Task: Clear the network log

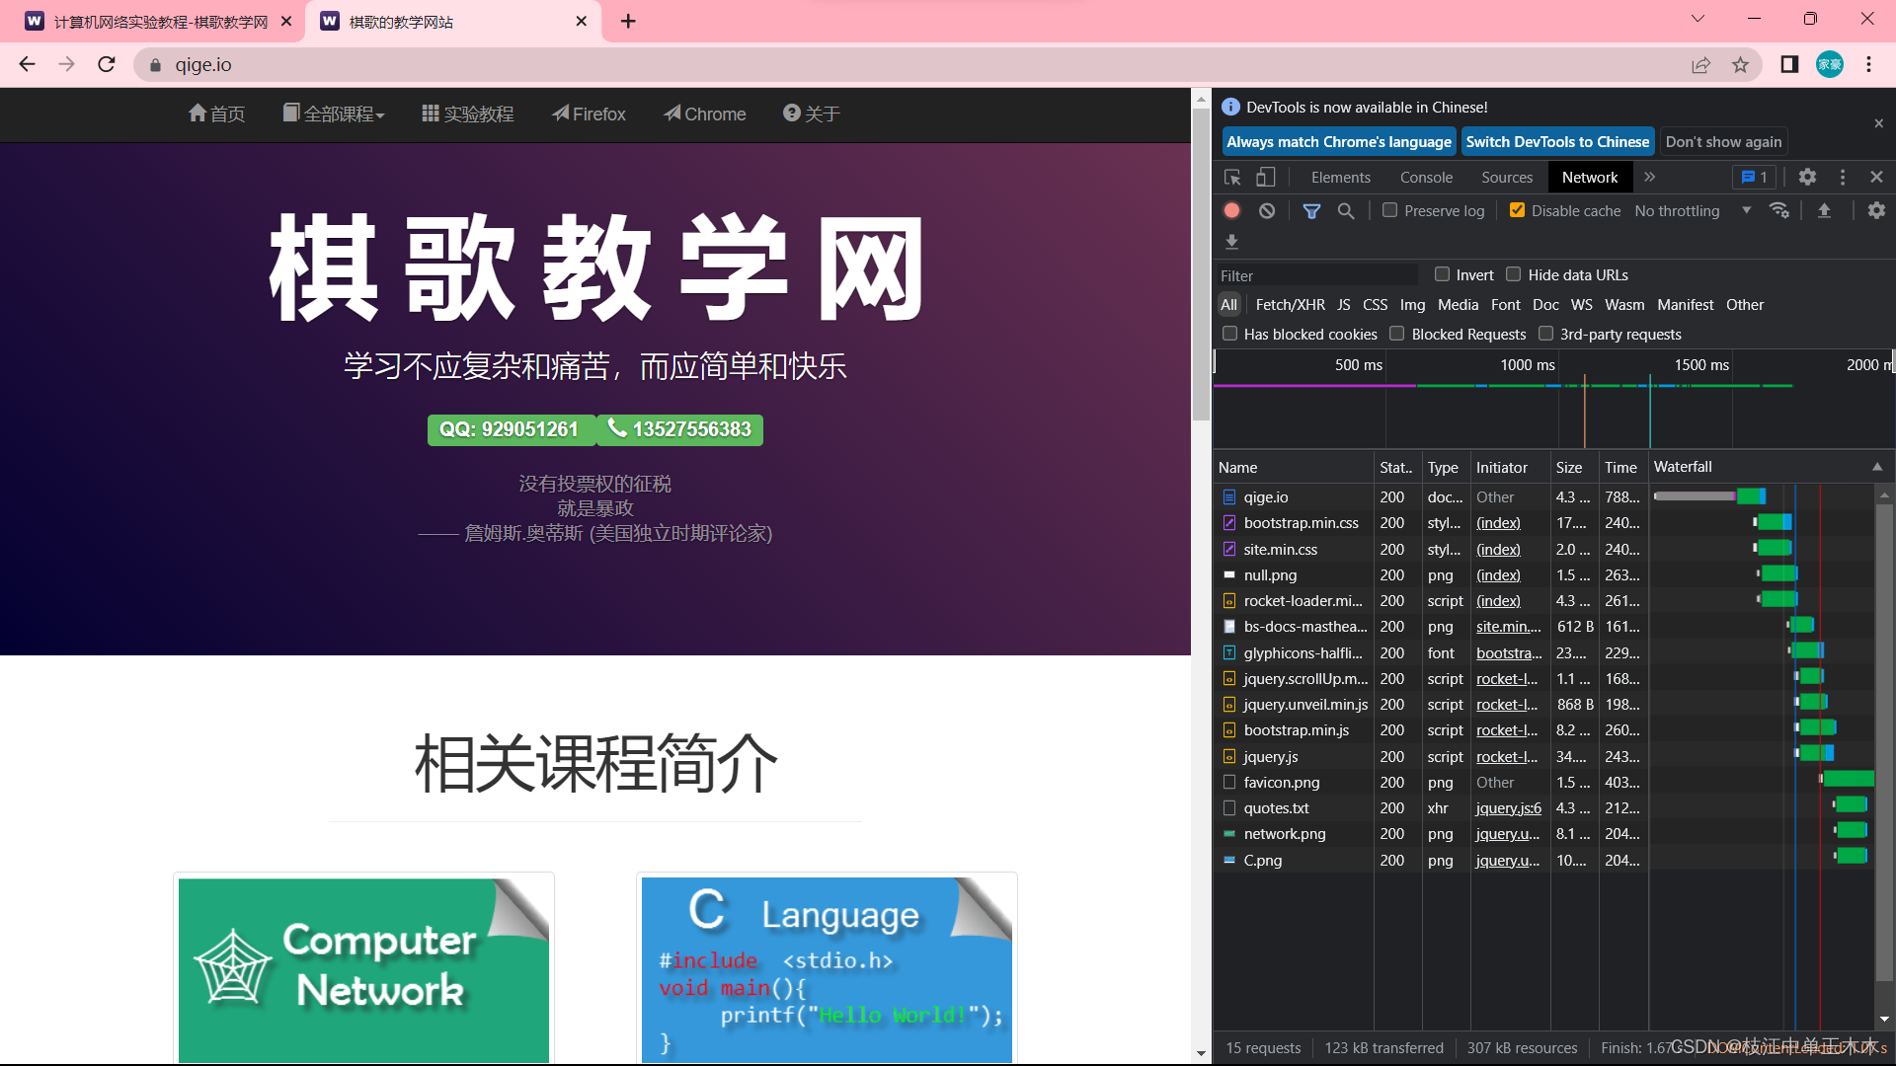Action: point(1267,210)
